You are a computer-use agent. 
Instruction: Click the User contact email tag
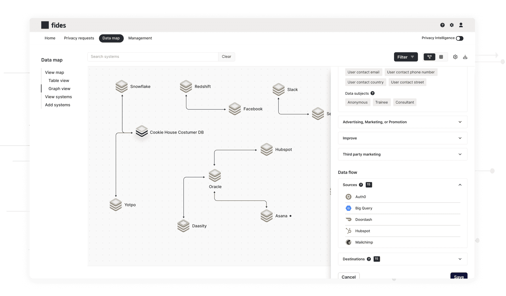pyautogui.click(x=363, y=72)
